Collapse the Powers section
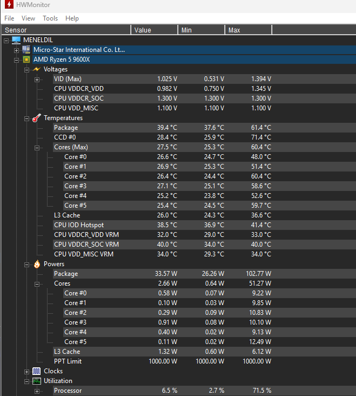The image size is (356, 396). pyautogui.click(x=26, y=265)
